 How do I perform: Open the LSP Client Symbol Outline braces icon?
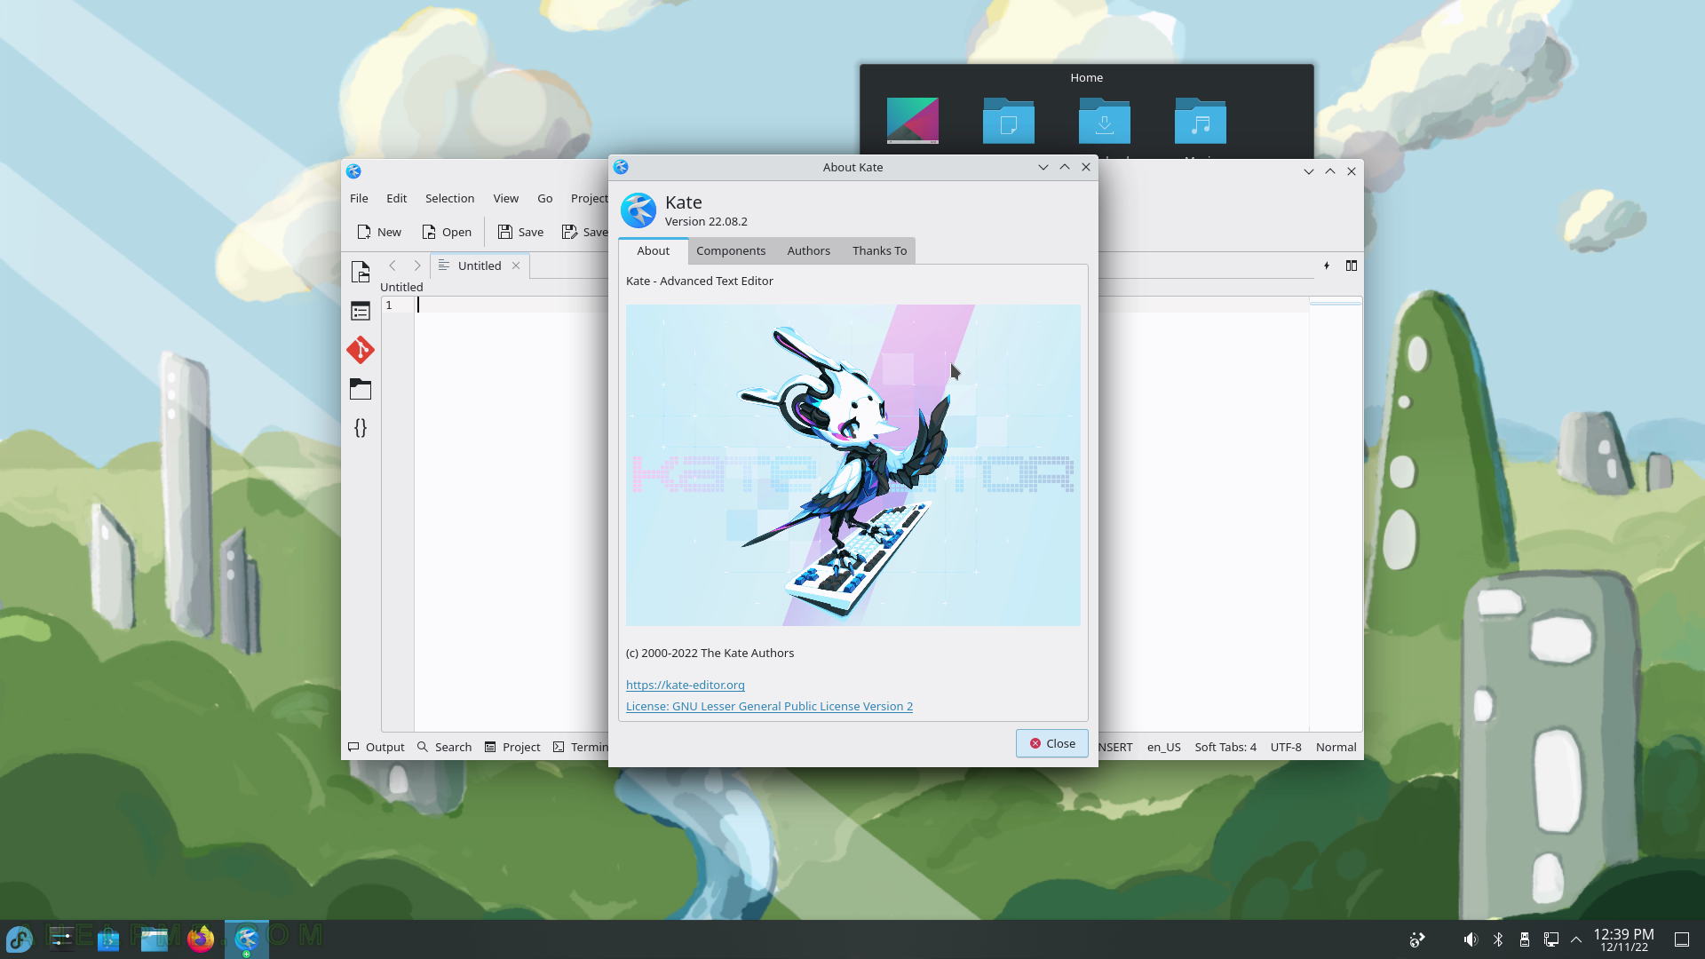[361, 428]
